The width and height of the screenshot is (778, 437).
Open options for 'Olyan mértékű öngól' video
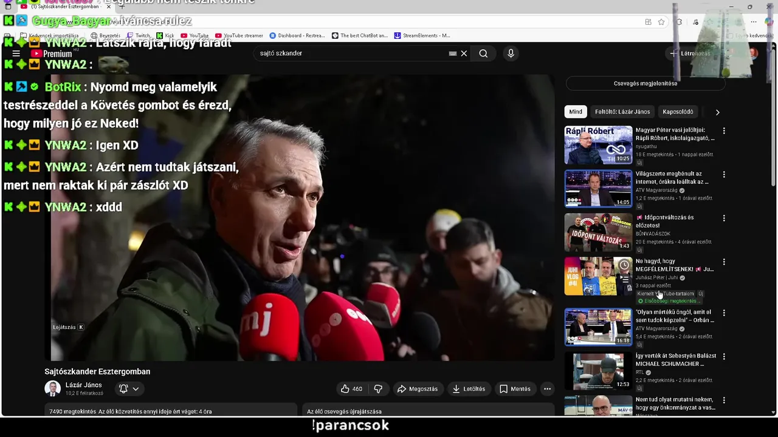(723, 313)
